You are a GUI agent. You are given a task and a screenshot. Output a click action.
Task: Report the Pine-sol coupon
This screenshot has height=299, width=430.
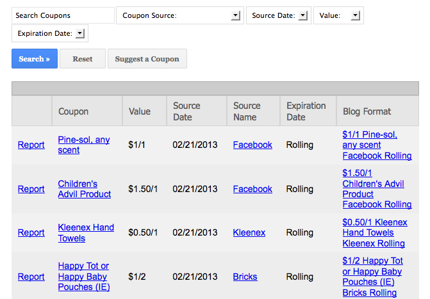click(x=31, y=145)
